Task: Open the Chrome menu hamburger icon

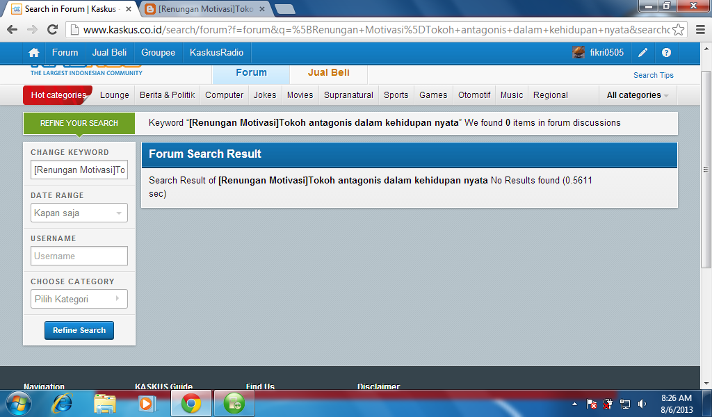Action: [x=701, y=30]
